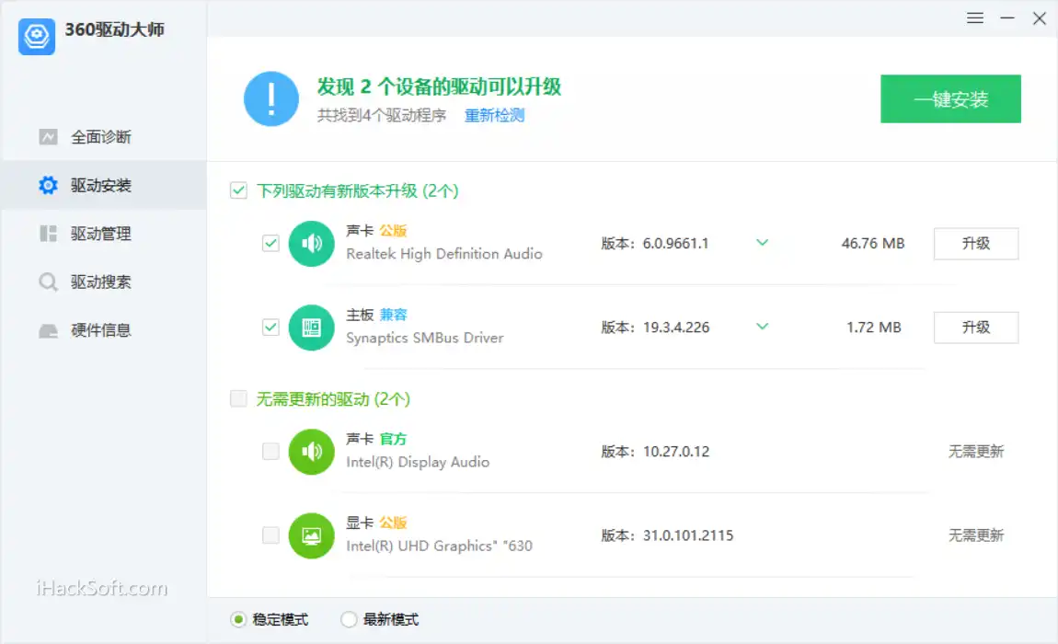Click 升级 for Realtek High Definition Audio
Image resolution: width=1058 pixels, height=644 pixels.
click(x=976, y=244)
